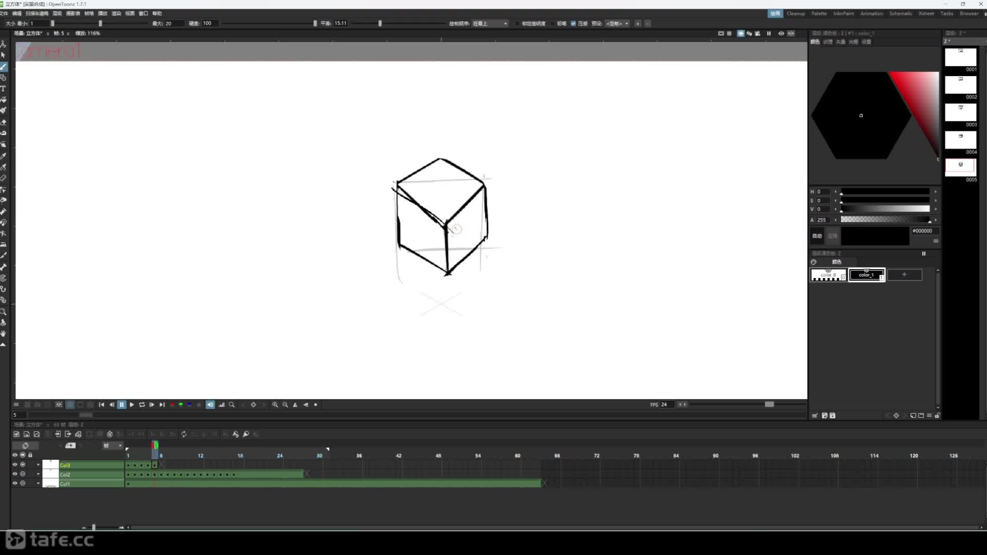Switch to the Cleanup room tab

pos(795,14)
